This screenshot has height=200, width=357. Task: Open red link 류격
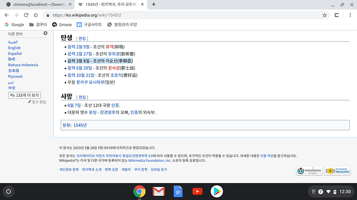pyautogui.click(x=110, y=47)
